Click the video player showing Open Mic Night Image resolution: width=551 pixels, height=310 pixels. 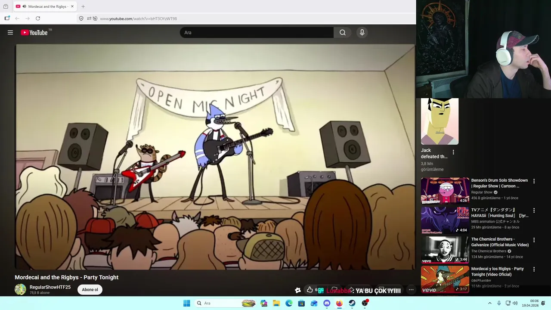(x=215, y=157)
